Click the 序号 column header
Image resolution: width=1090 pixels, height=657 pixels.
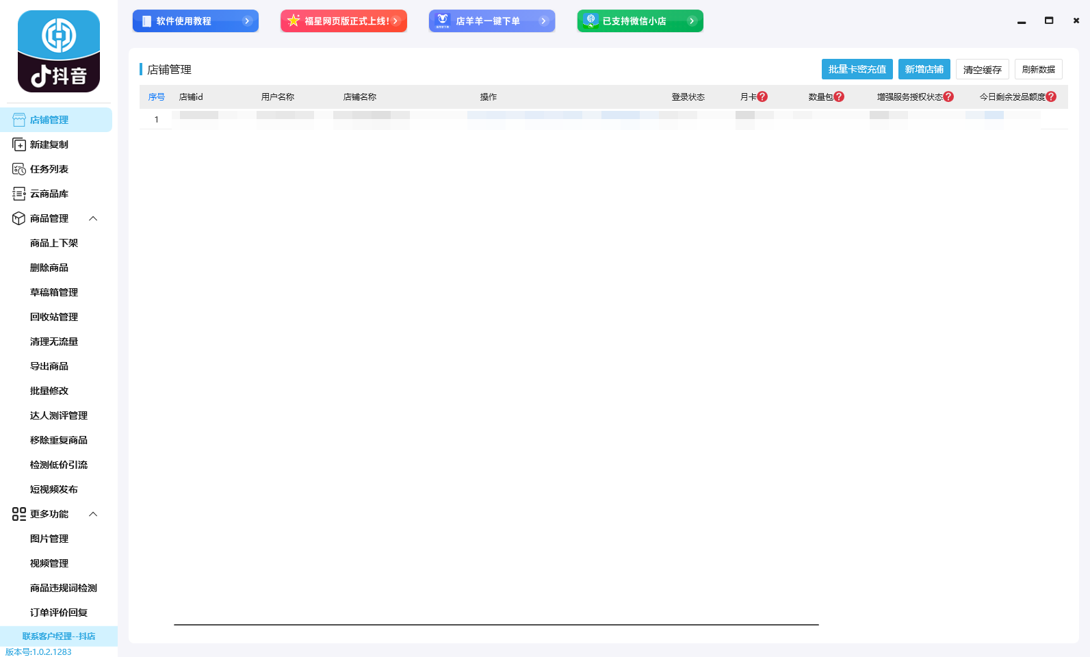click(x=157, y=97)
